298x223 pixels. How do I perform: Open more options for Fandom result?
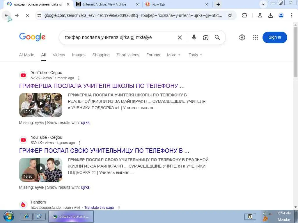click(119, 207)
